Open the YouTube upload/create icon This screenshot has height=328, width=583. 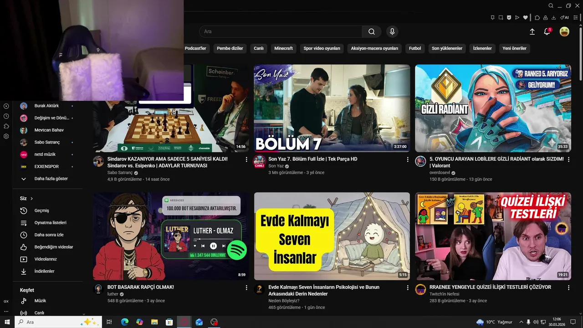(x=532, y=31)
